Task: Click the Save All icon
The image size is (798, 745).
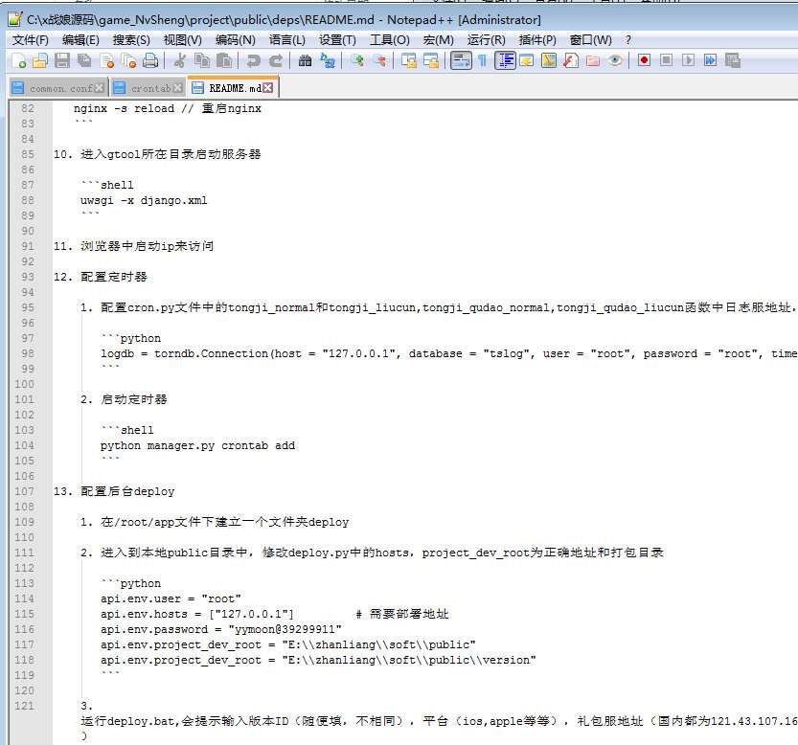Action: (x=84, y=60)
